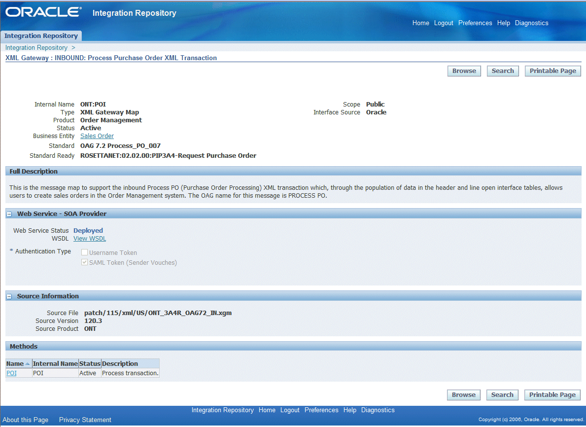This screenshot has height=427, width=586.
Task: Select the ROSETTANET Standard Ready value
Action: pos(168,155)
